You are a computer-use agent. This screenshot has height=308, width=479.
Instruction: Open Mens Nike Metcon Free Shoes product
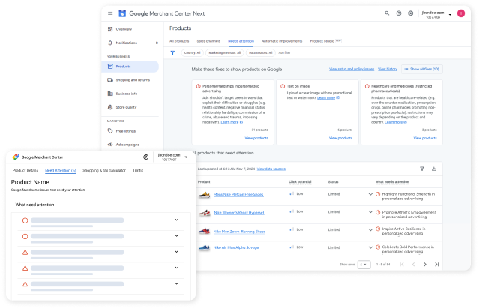[238, 194]
